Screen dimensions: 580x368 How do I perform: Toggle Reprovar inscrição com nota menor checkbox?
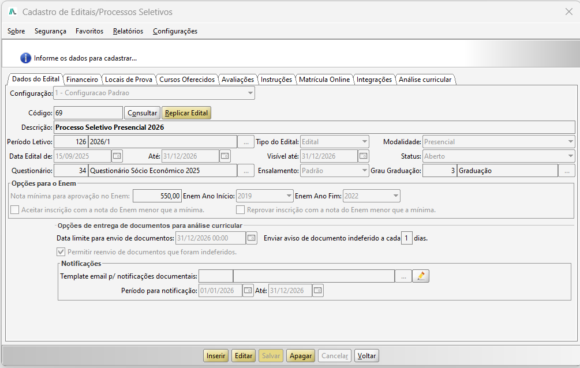point(241,210)
